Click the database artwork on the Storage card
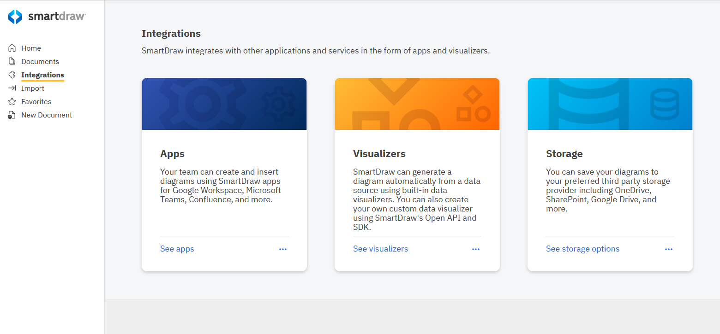 [x=610, y=104]
